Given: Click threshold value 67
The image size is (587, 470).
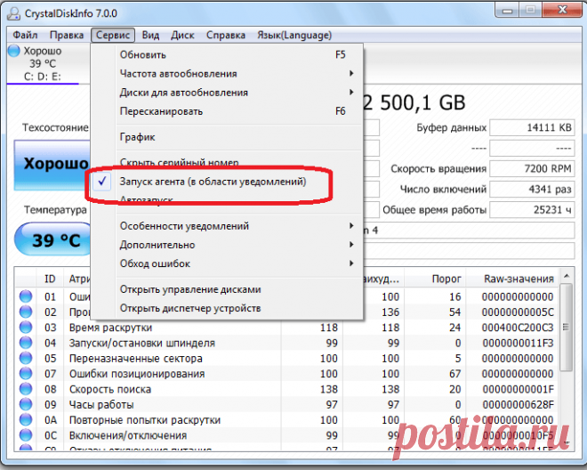Looking at the screenshot, I should [454, 374].
